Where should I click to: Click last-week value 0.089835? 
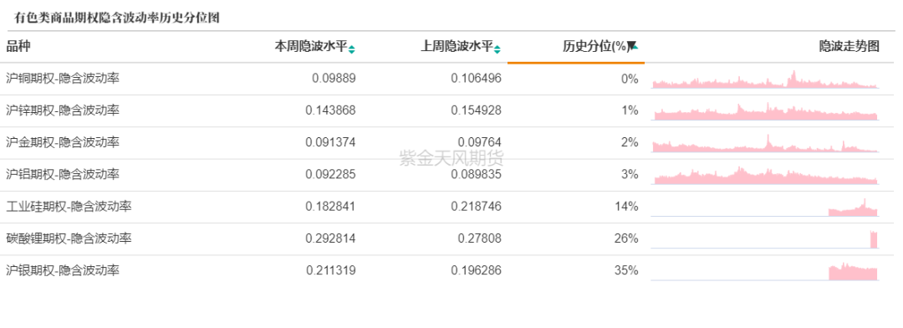[x=477, y=175]
